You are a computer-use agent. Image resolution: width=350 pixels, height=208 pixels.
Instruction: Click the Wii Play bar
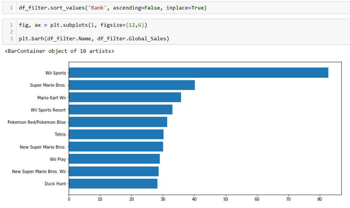[114, 159]
